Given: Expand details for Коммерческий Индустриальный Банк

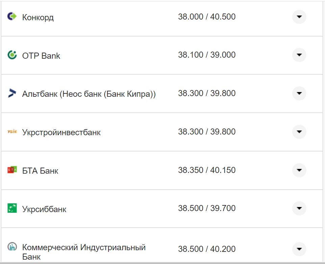Looking at the screenshot, I should [x=299, y=248].
